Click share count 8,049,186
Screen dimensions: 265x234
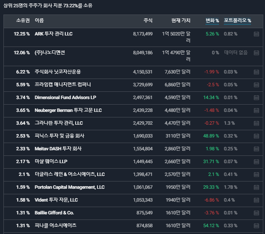coord(143,53)
